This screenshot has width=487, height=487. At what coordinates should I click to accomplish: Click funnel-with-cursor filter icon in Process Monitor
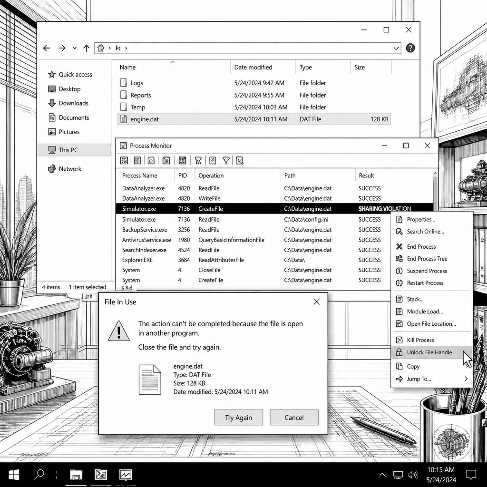coord(198,160)
